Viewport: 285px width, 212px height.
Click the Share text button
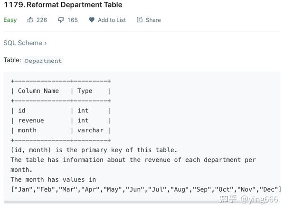pyautogui.click(x=153, y=20)
